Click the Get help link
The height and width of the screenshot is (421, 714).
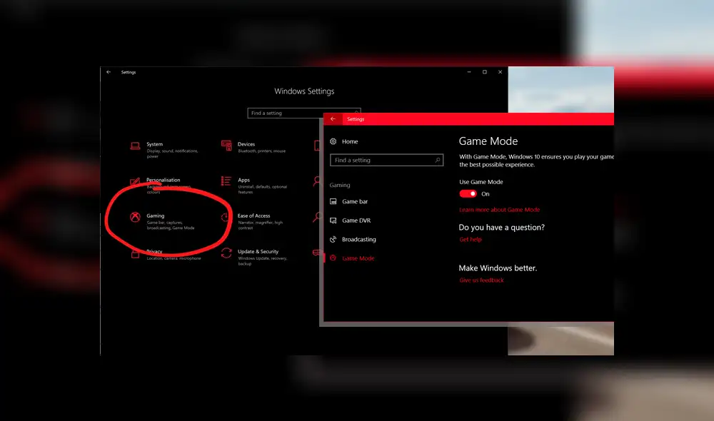pos(471,240)
